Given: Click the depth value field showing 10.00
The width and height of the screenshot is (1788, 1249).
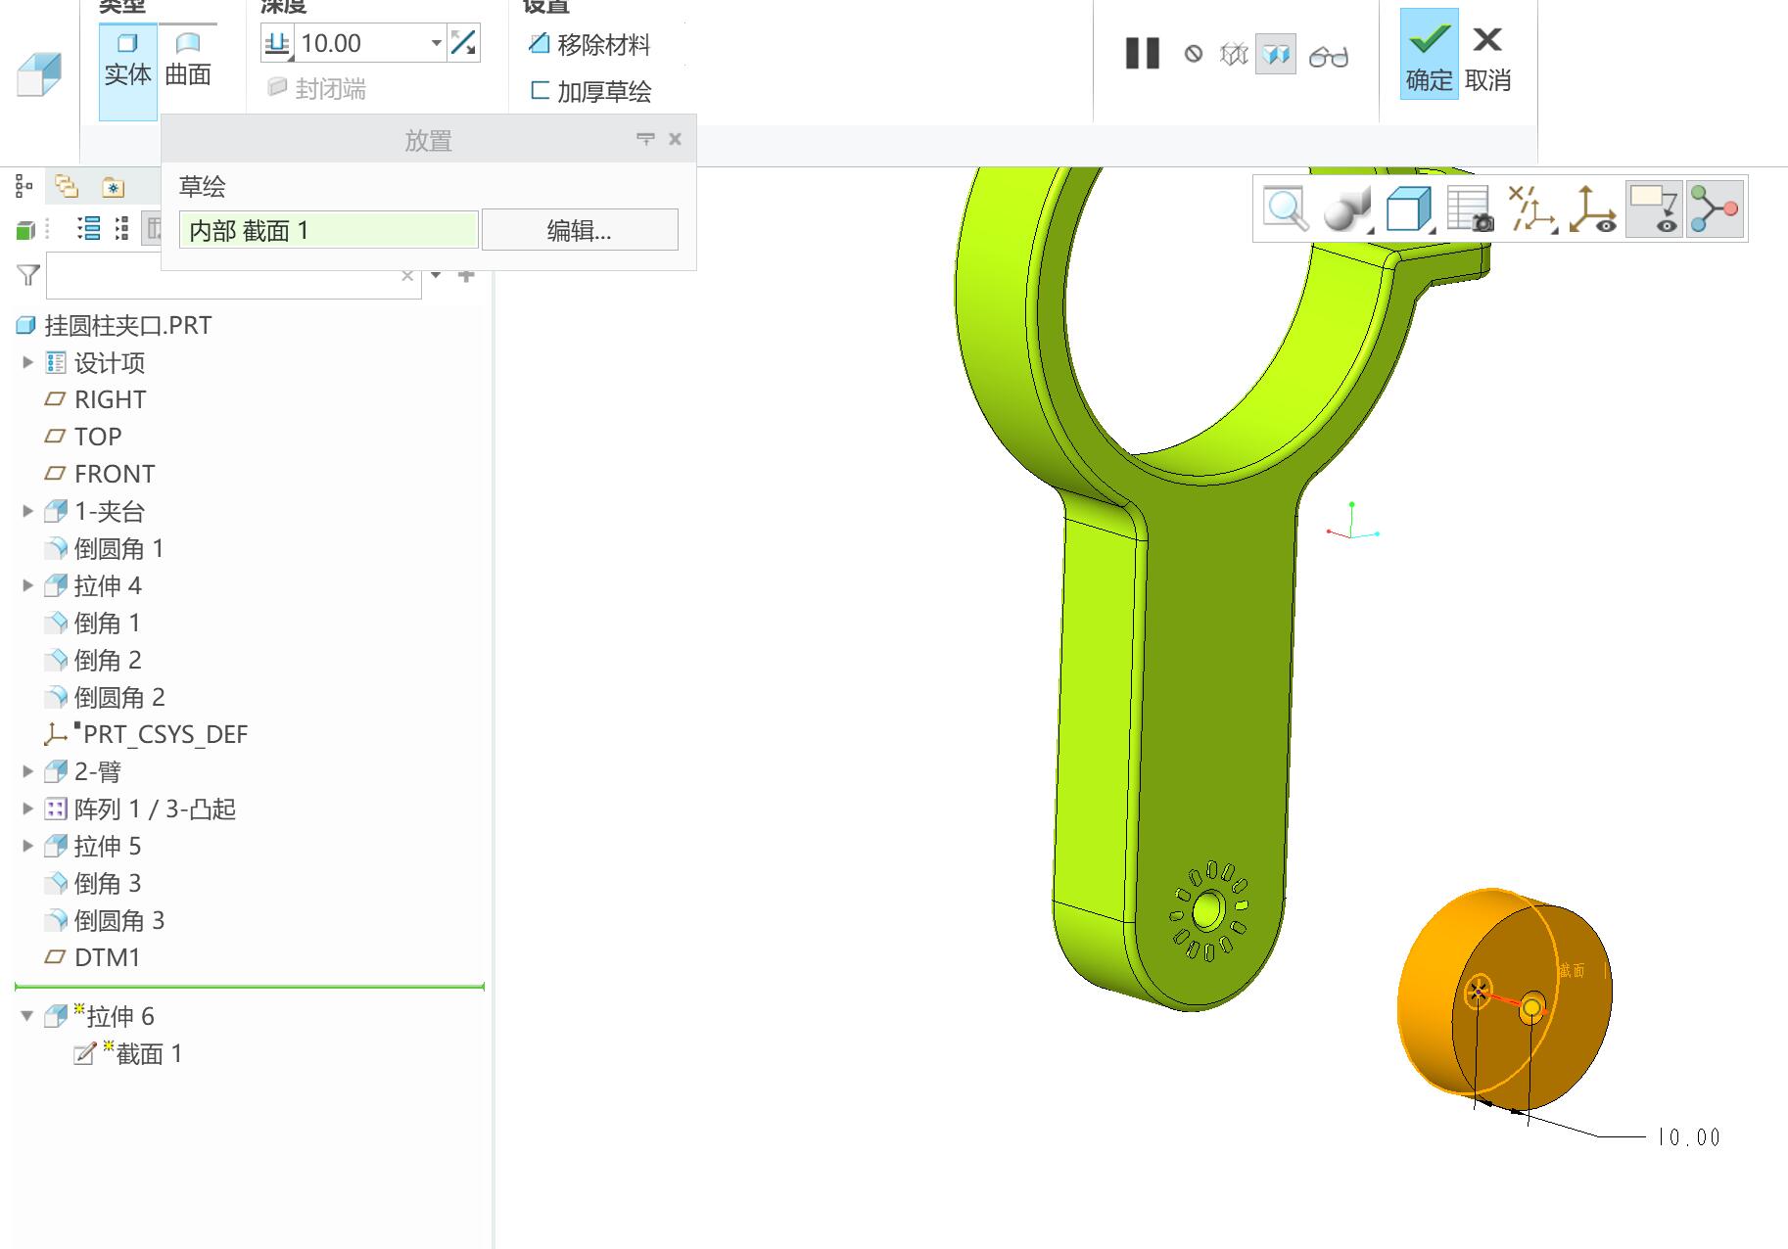Looking at the screenshot, I should (360, 43).
